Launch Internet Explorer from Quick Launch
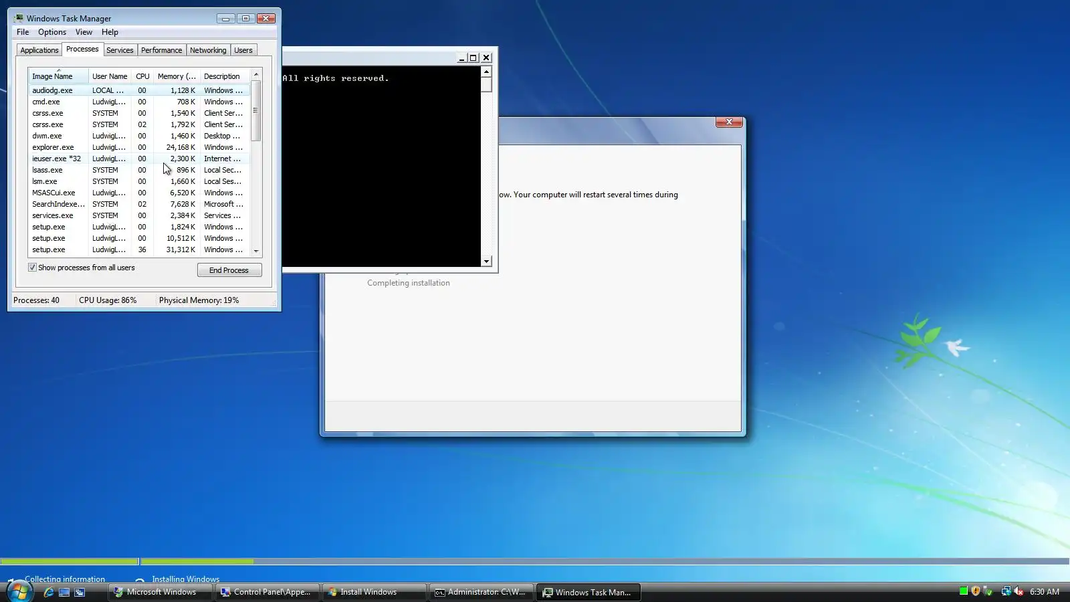The width and height of the screenshot is (1070, 602). click(49, 592)
